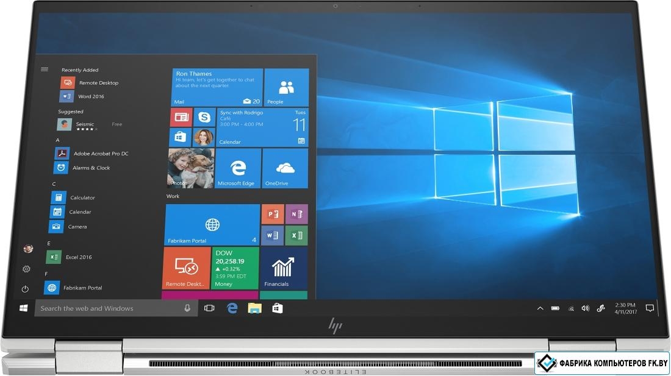Show hidden system tray icons
Screen dimensions: 671x376
tap(540, 308)
